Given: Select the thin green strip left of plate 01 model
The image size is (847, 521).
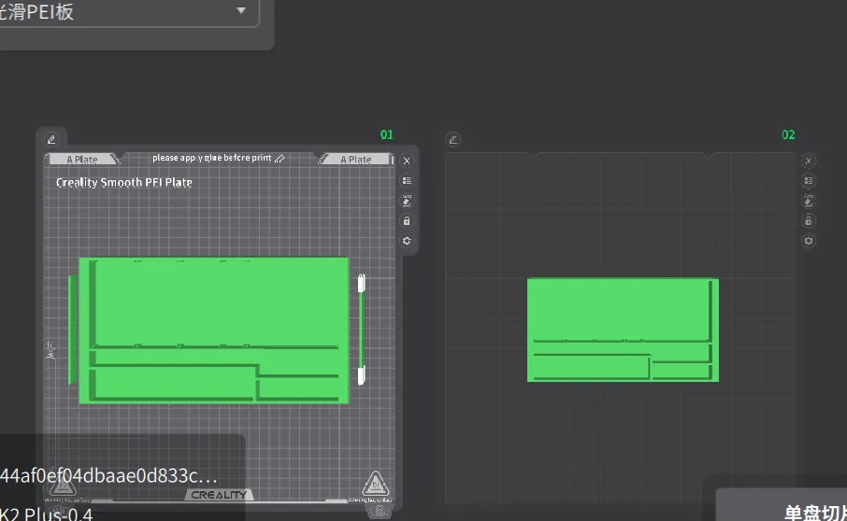Looking at the screenshot, I should tap(70, 329).
